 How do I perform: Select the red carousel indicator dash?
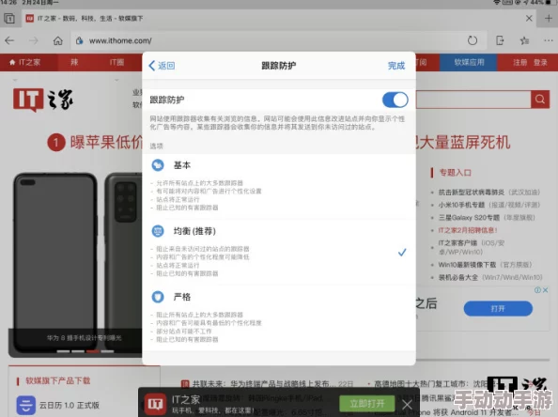point(93,351)
